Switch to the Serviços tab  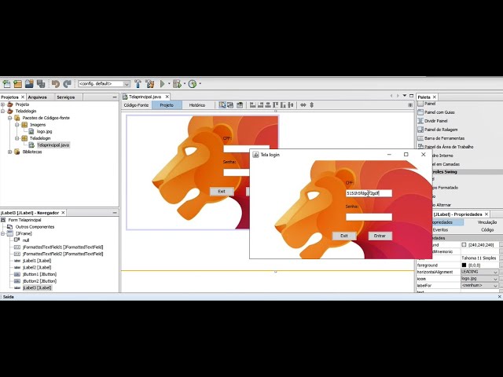[x=66, y=97]
